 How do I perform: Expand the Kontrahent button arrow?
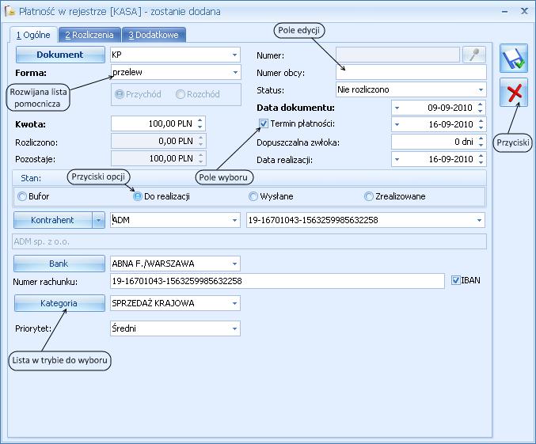pyautogui.click(x=98, y=220)
